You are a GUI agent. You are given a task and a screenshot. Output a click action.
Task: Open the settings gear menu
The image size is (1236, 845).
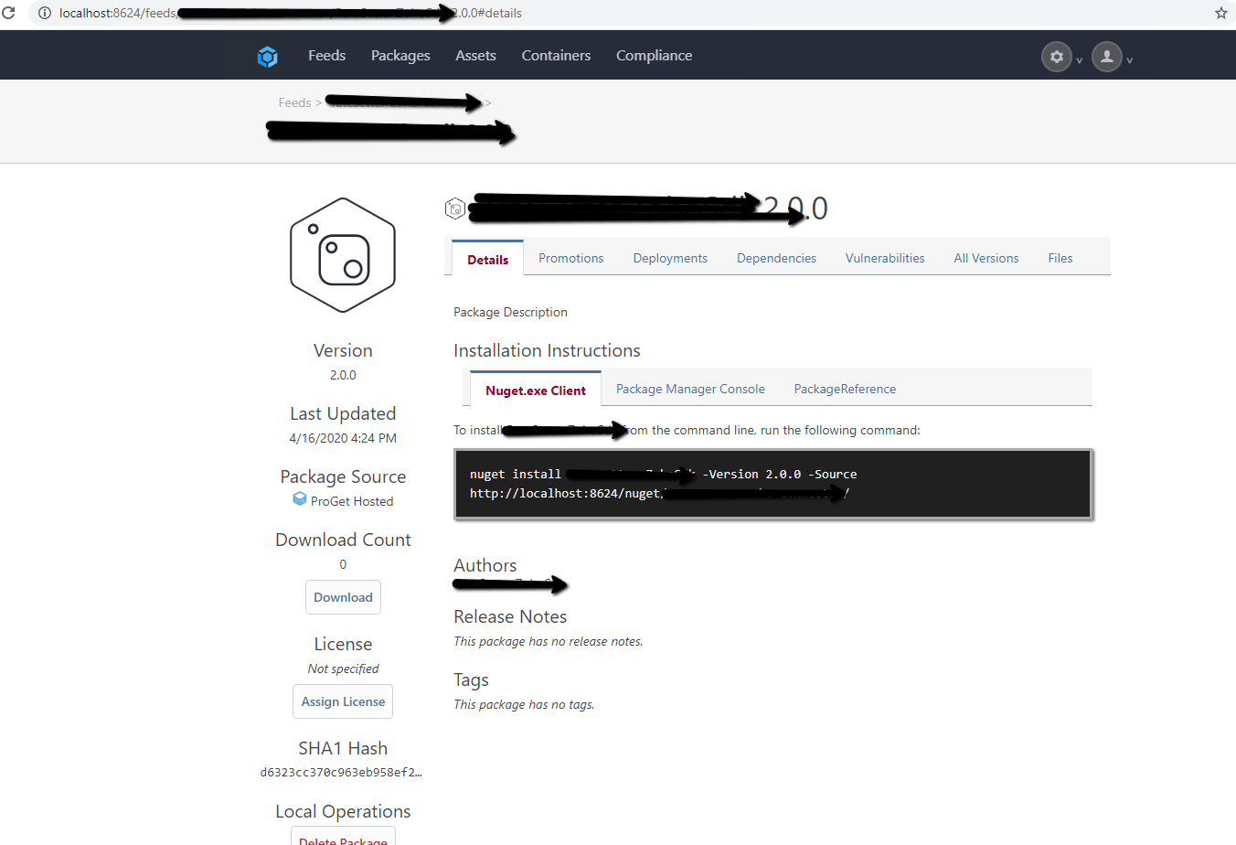click(1056, 57)
